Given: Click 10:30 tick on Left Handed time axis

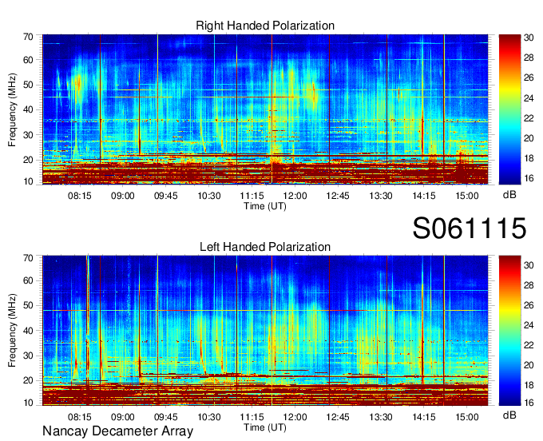Looking at the screenshot, I should pos(209,417).
